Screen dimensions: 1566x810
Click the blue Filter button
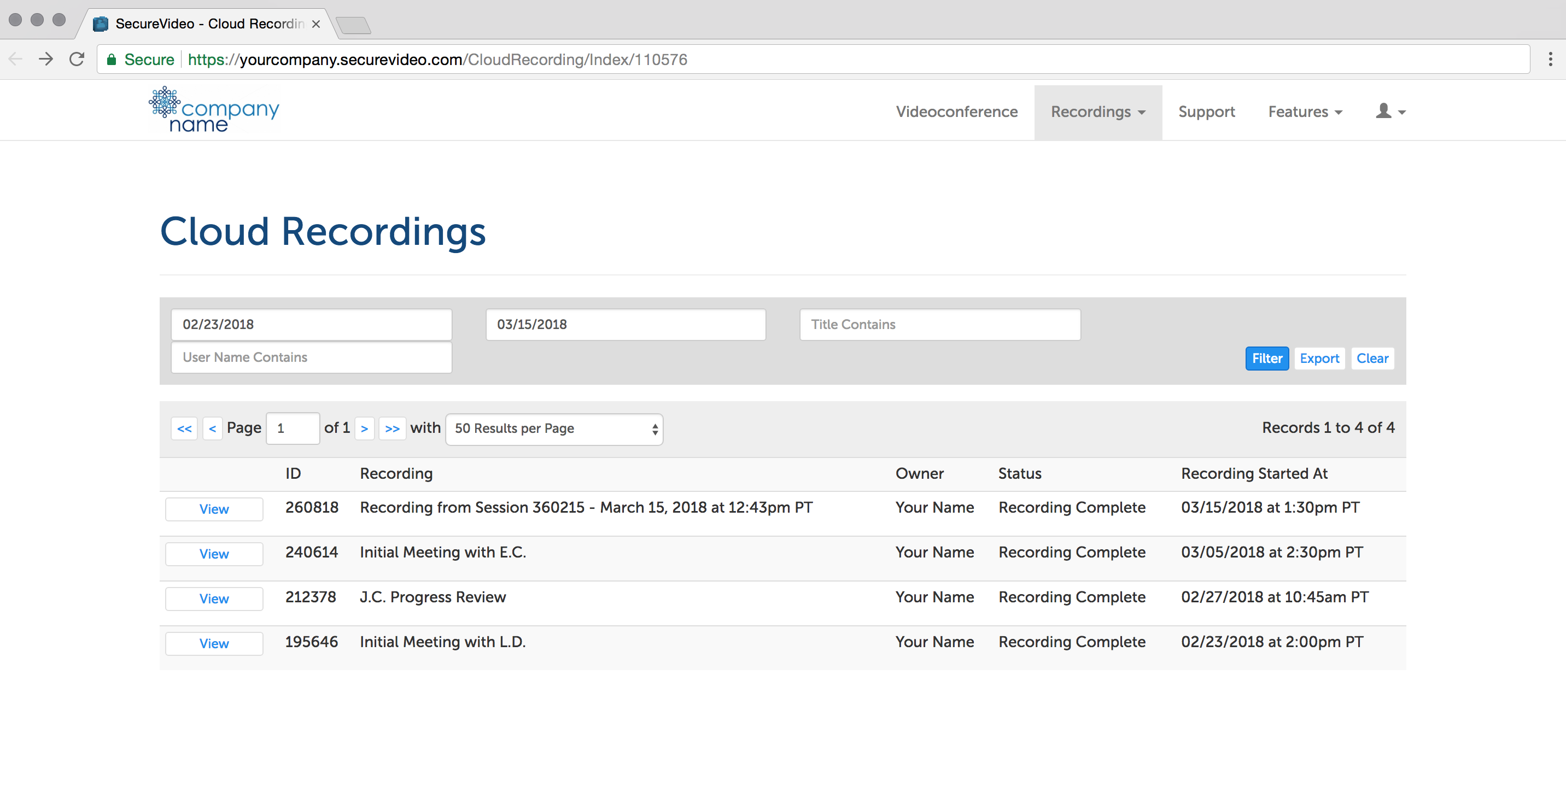coord(1266,359)
